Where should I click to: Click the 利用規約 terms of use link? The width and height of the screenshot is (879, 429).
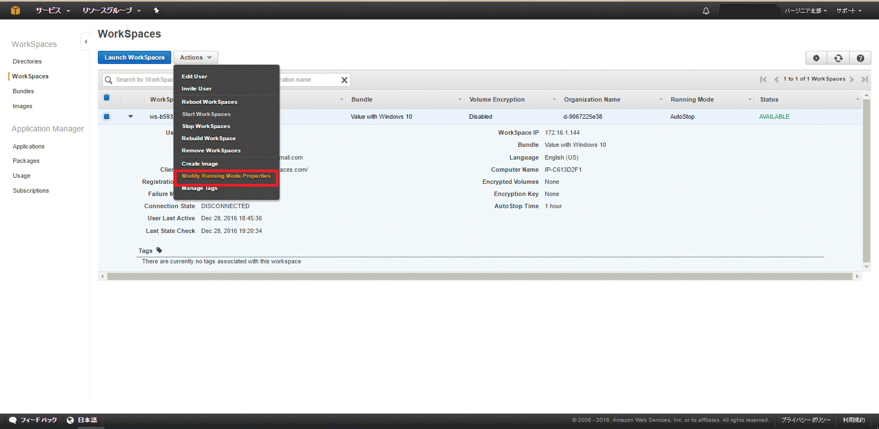tap(854, 420)
